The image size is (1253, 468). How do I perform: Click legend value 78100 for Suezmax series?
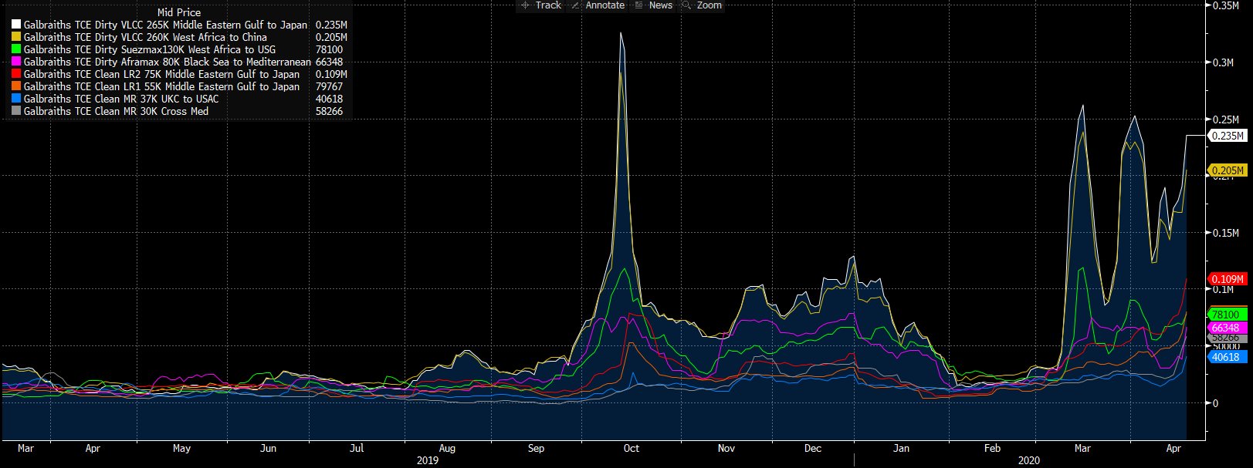click(330, 50)
